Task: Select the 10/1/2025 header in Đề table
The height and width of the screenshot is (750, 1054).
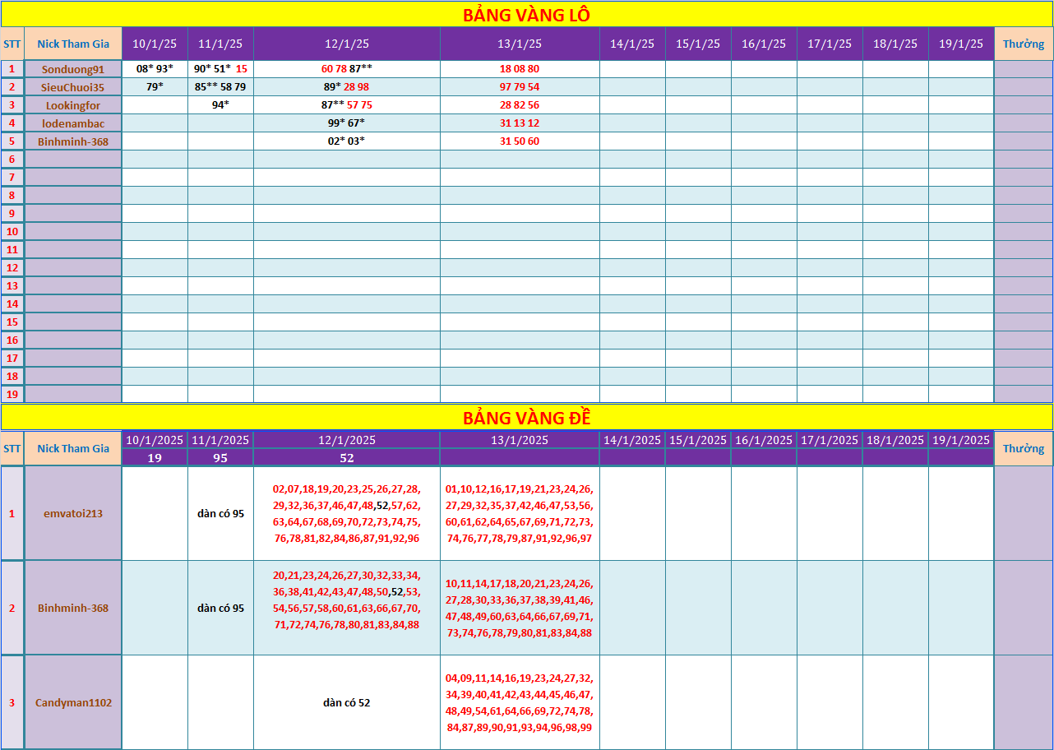Action: pos(155,440)
